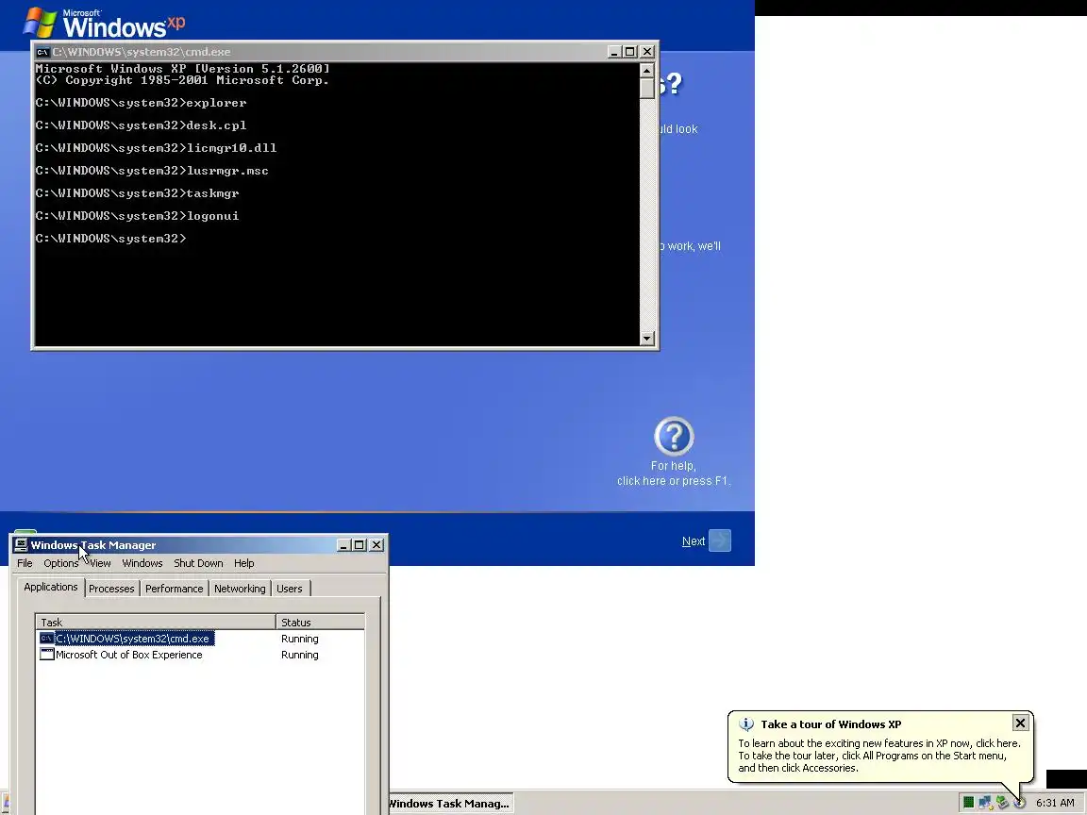Click Running status of Out of Box Experience
1087x815 pixels.
coord(299,655)
